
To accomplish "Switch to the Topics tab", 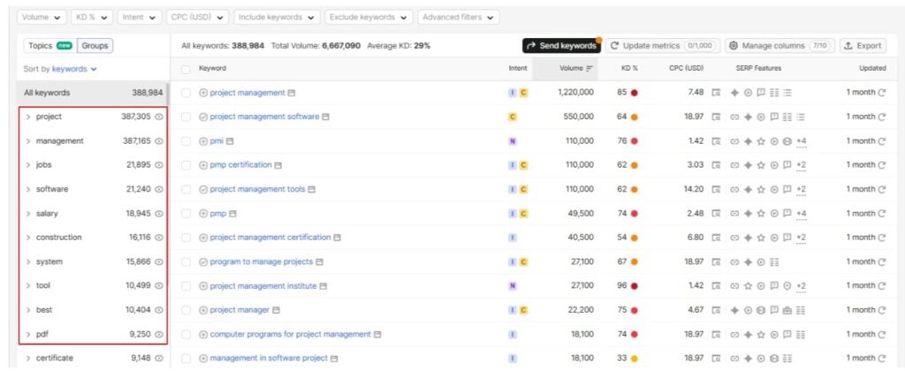I will click(50, 46).
